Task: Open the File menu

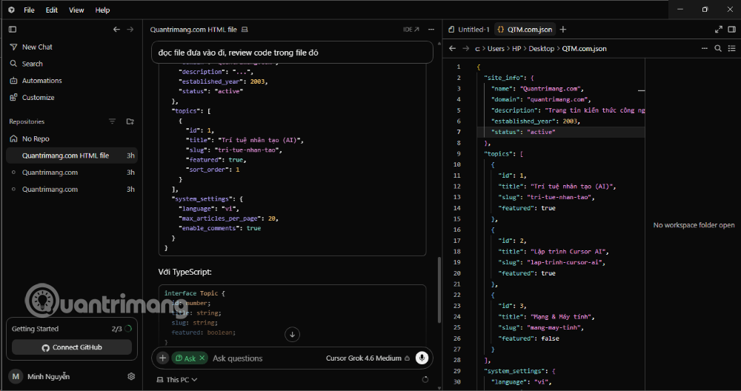Action: 30,10
